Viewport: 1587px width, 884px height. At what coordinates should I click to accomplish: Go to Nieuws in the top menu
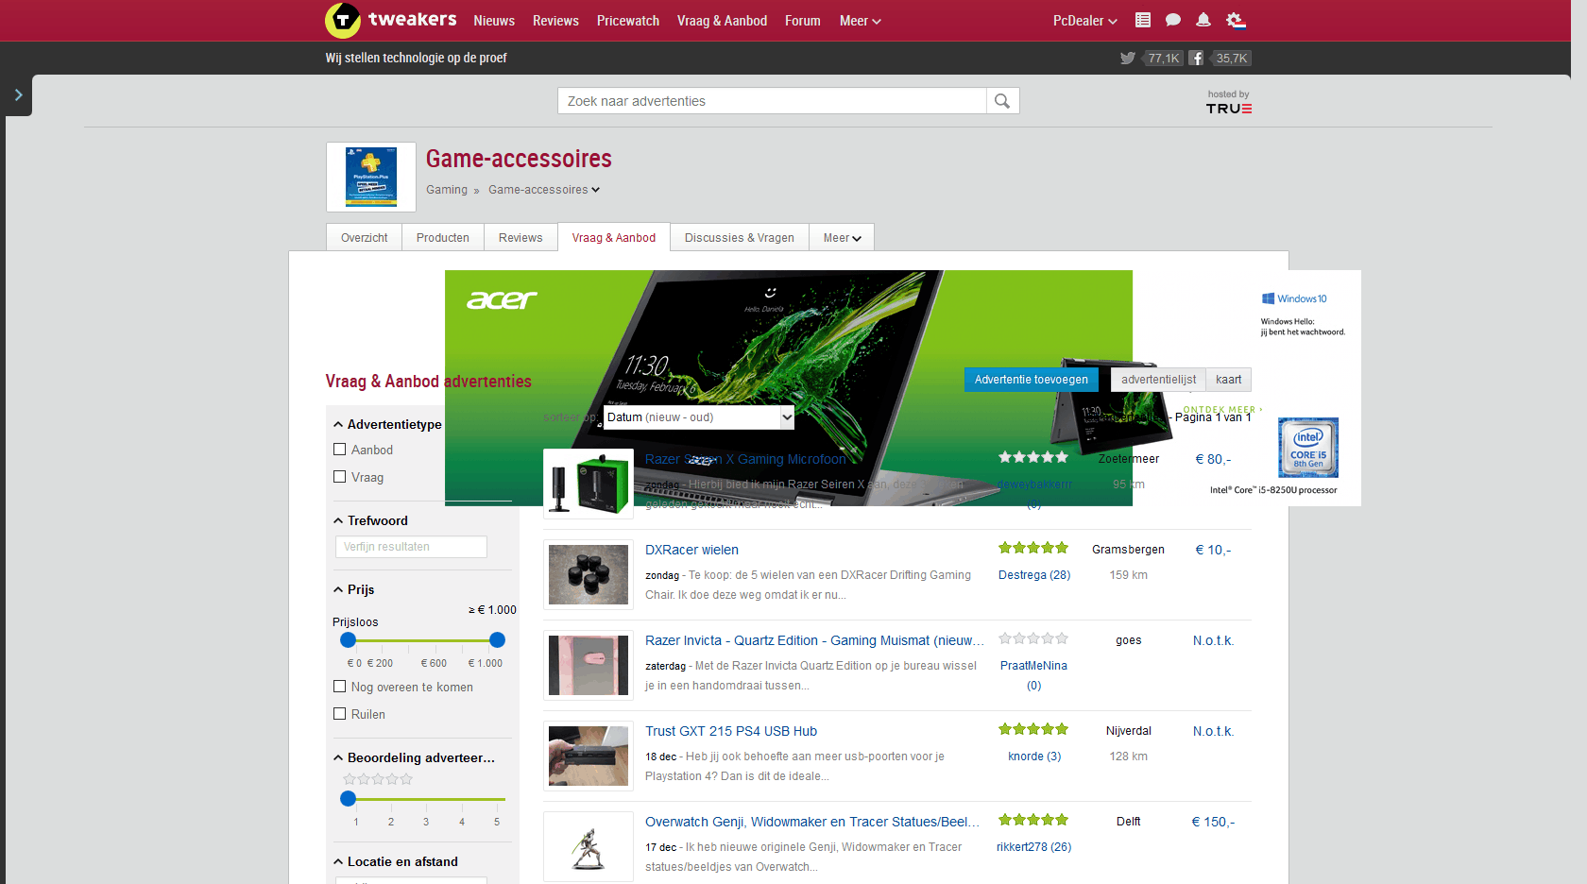click(494, 21)
